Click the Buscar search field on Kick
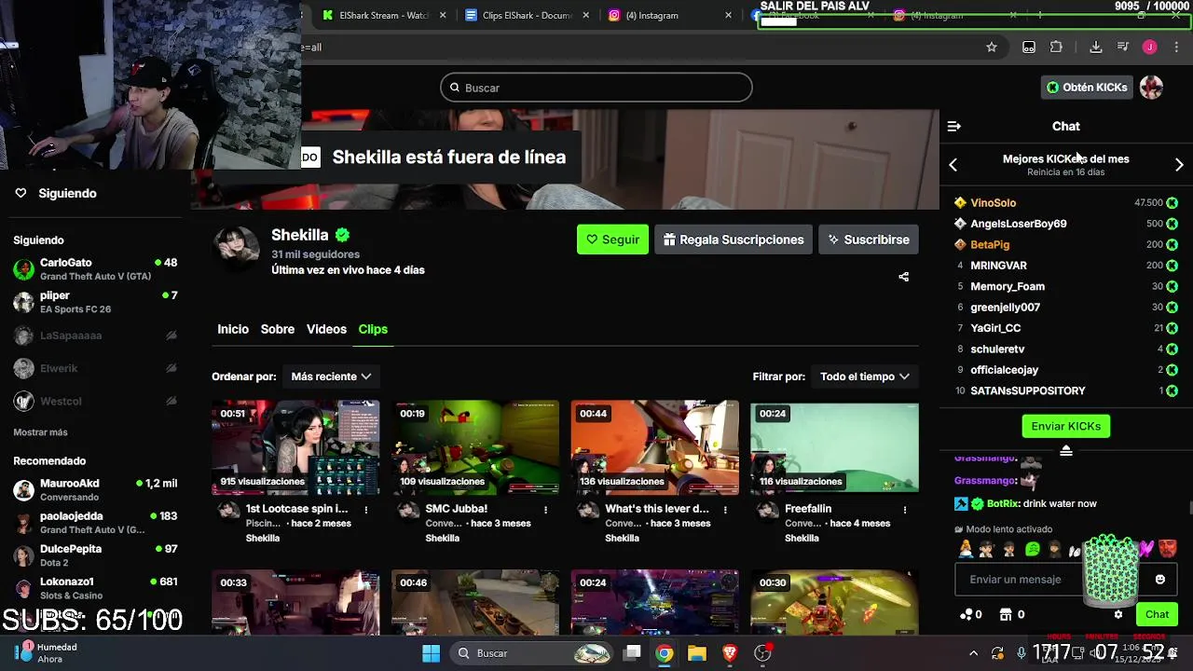 [596, 88]
